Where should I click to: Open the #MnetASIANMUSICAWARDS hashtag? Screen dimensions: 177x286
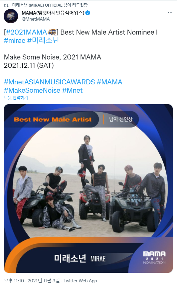(x=49, y=82)
